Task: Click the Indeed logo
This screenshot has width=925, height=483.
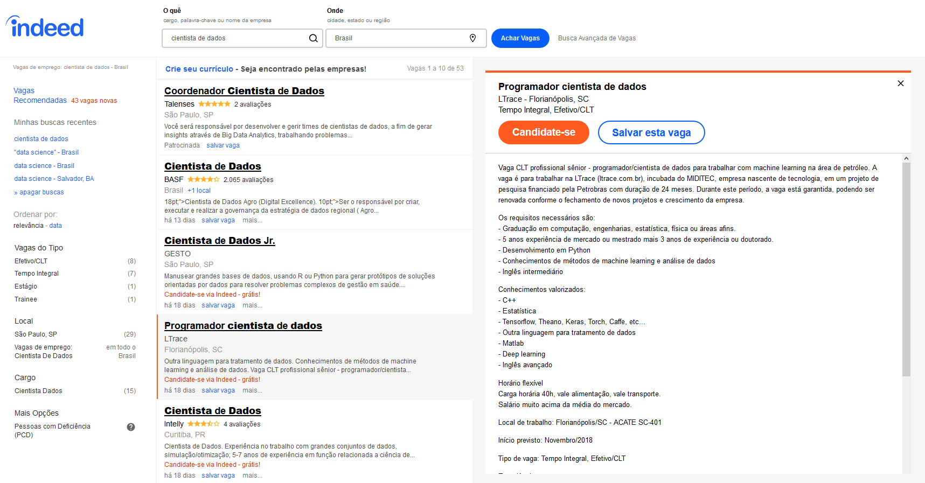Action: (x=45, y=26)
